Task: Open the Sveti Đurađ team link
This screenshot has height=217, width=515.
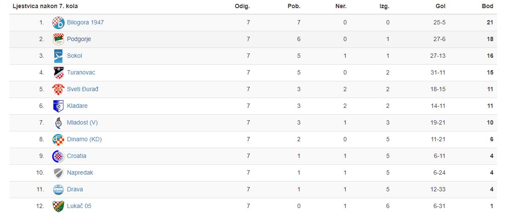Action: click(83, 89)
